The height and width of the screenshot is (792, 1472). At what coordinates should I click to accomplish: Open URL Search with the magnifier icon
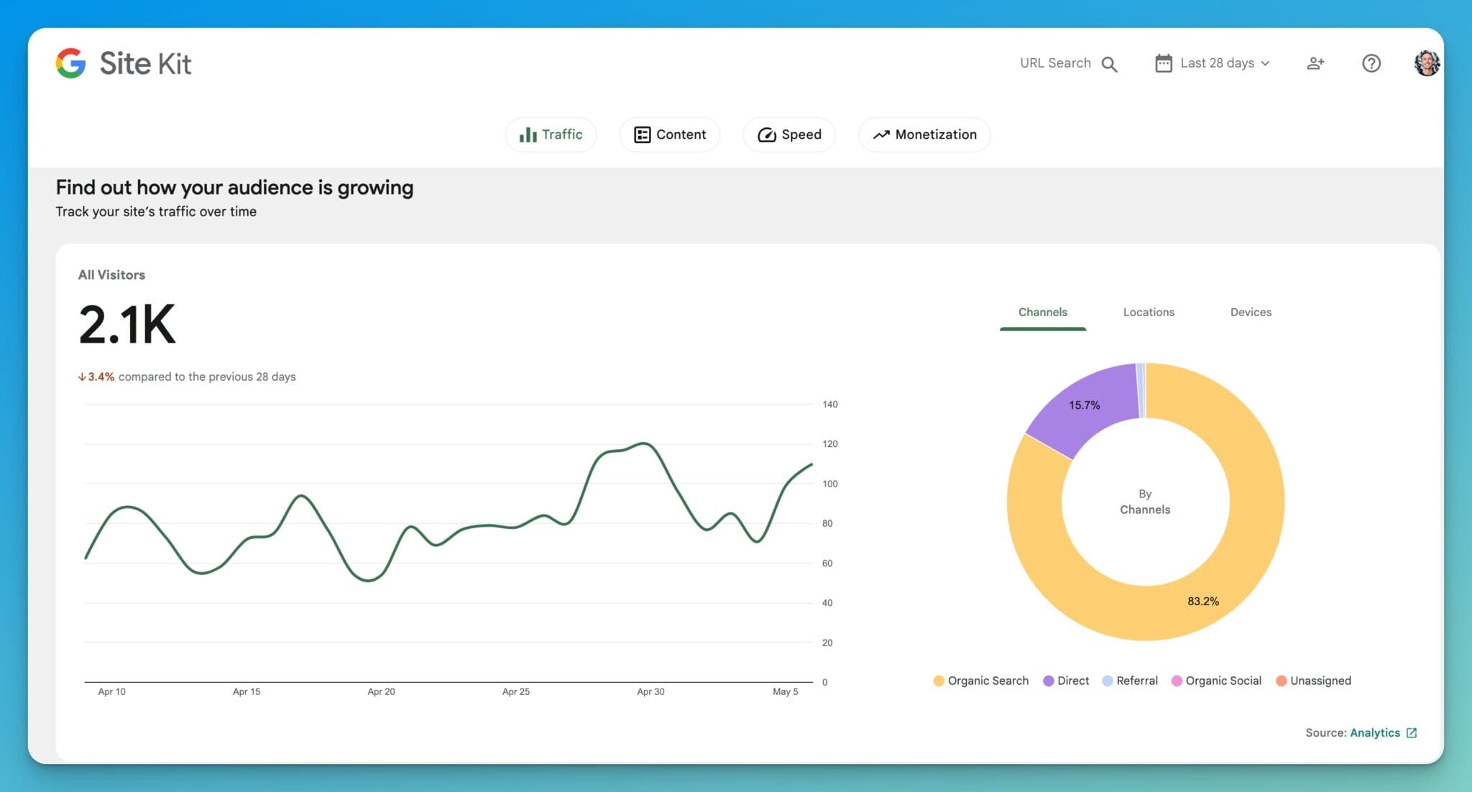coord(1110,63)
